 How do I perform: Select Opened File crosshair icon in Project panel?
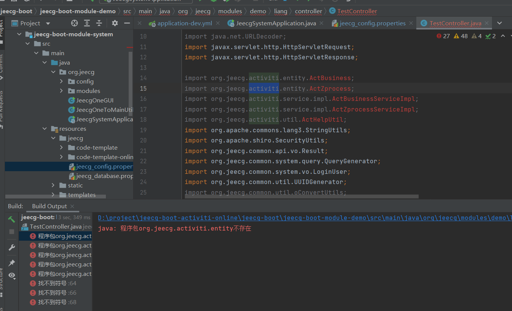pos(74,23)
